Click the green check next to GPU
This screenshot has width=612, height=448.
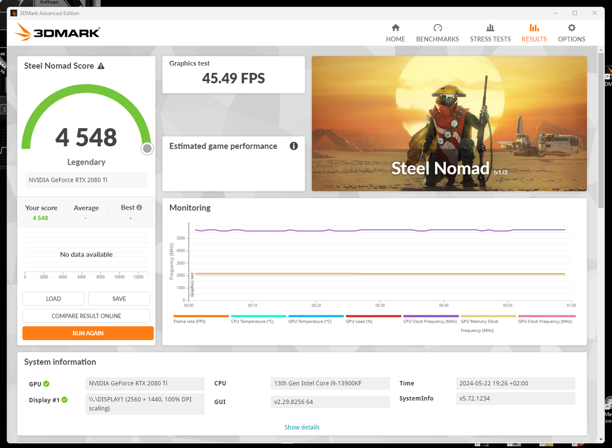(x=46, y=384)
